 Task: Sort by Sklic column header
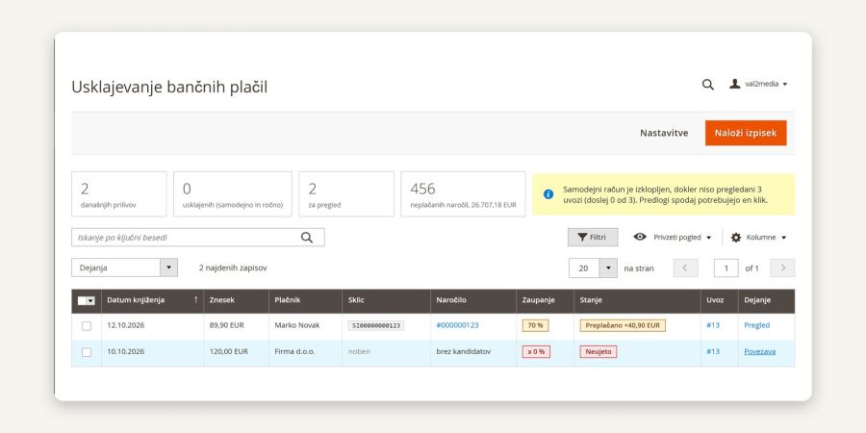click(x=386, y=300)
